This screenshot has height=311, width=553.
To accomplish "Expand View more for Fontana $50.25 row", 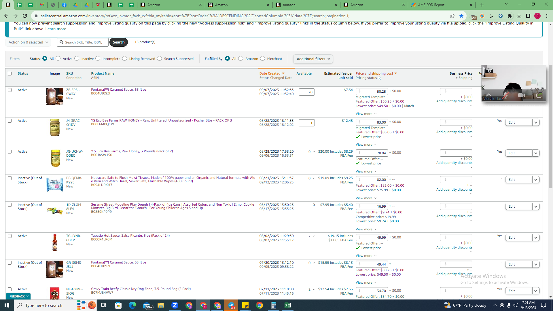I will point(366,114).
